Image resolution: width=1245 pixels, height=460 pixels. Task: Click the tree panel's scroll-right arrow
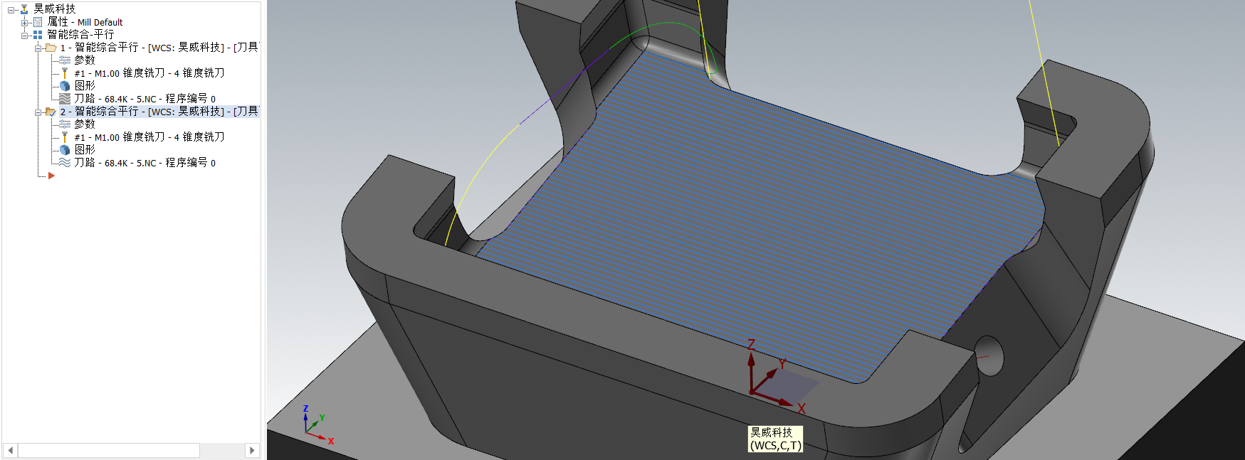[x=252, y=450]
